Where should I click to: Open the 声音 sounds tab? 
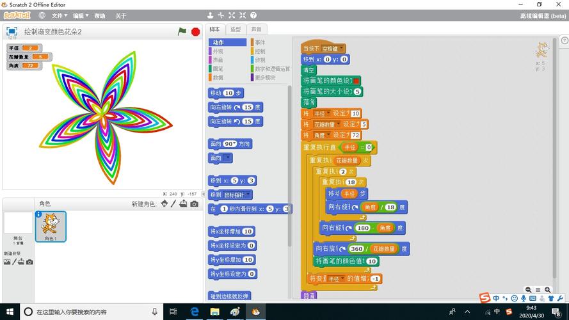coord(256,29)
